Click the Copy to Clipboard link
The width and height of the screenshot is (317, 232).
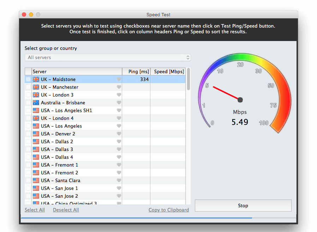(168, 210)
